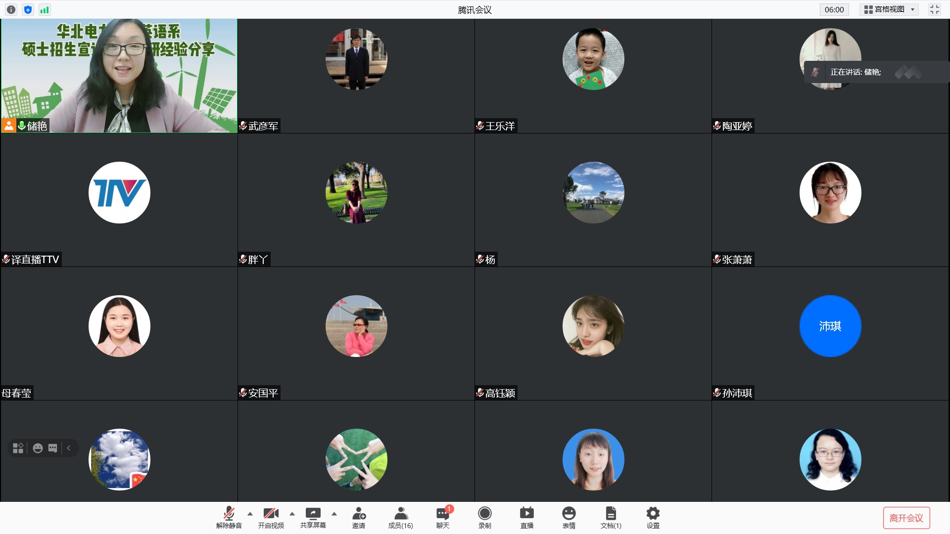This screenshot has height=534, width=950.
Task: Click the 腾讯会议 window title
Action: pos(475,9)
